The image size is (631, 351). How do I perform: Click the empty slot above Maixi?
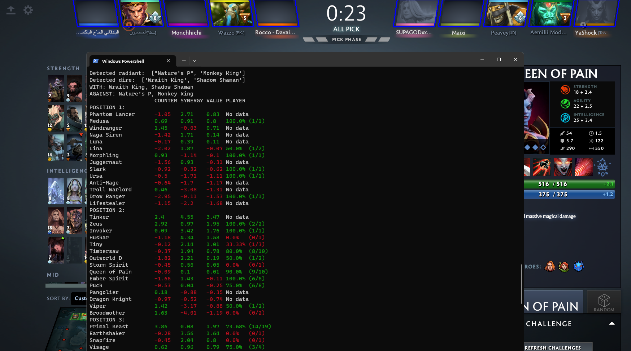(460, 13)
